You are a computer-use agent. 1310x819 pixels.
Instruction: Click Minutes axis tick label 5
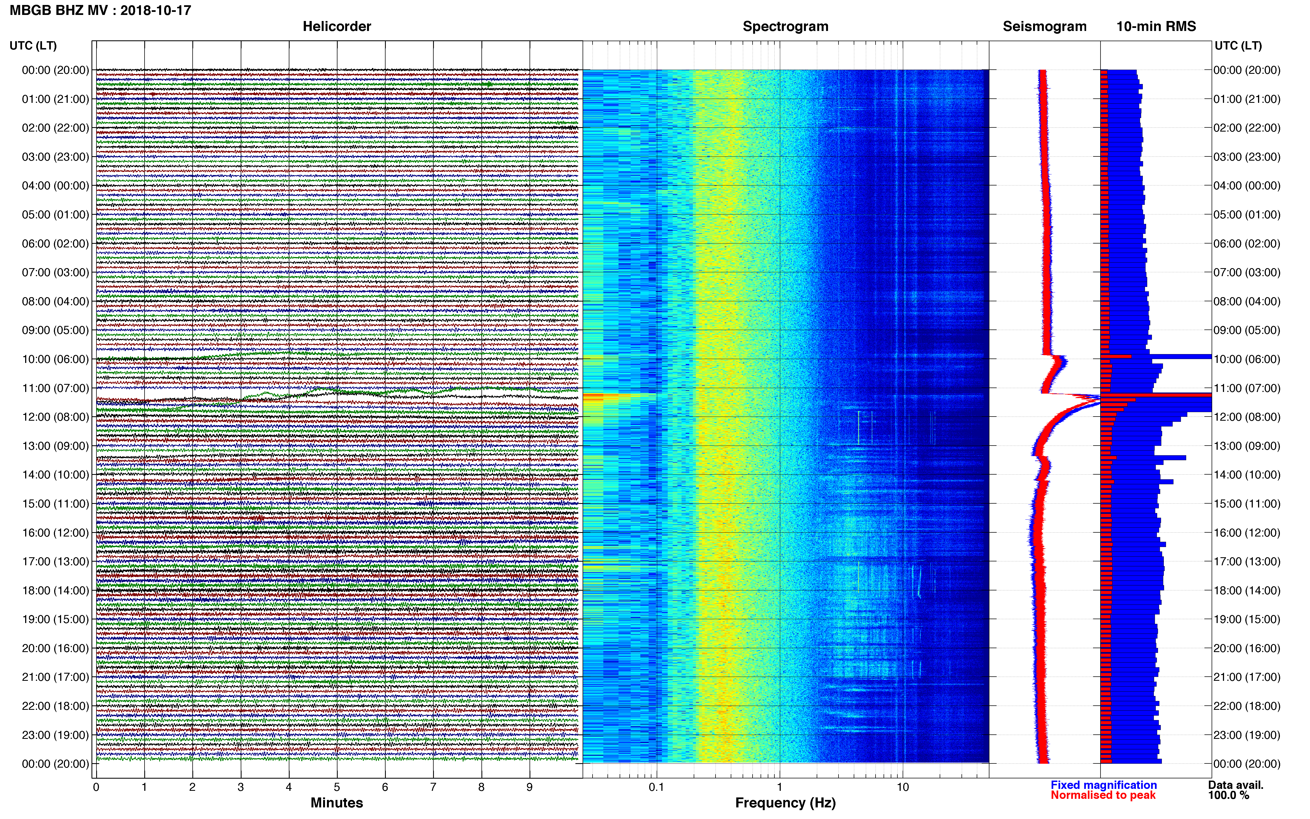(337, 787)
